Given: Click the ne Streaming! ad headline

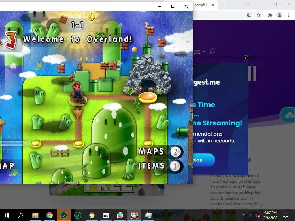Looking at the screenshot, I should point(217,123).
